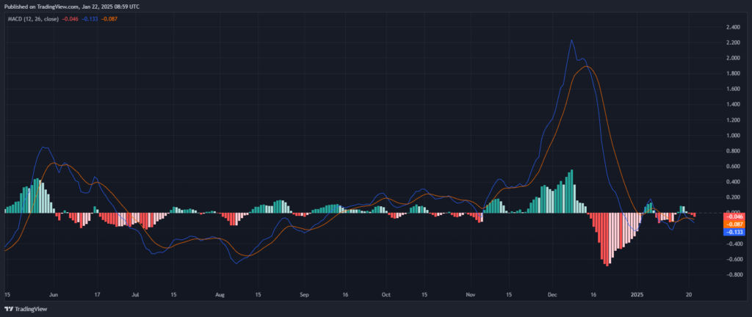Viewport: 752px width, 317px height.
Task: Click the published on TradingView.com date caption
Action: (70, 6)
